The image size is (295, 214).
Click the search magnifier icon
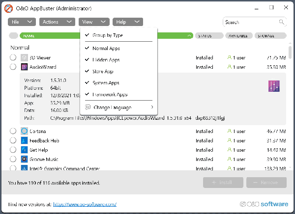coord(281,22)
